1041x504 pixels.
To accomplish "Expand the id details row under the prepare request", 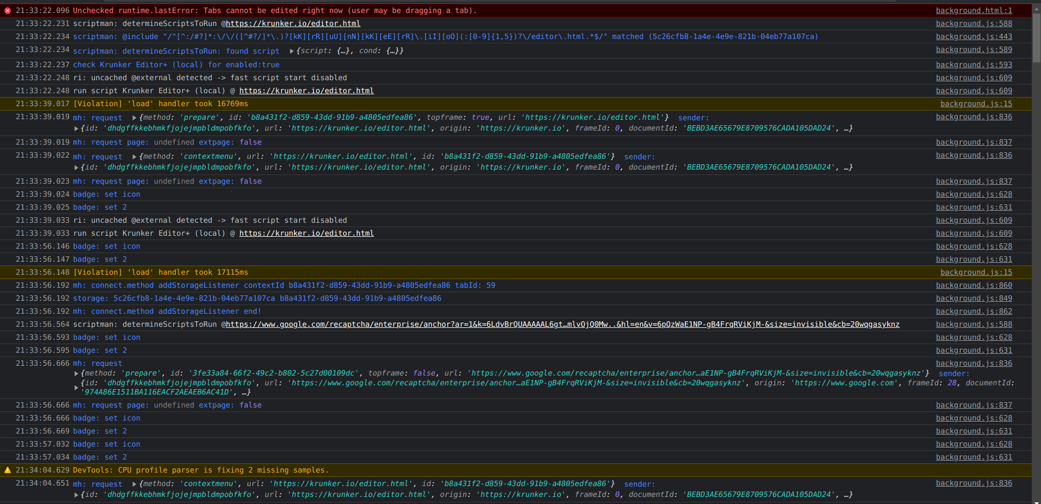I will tap(76, 128).
